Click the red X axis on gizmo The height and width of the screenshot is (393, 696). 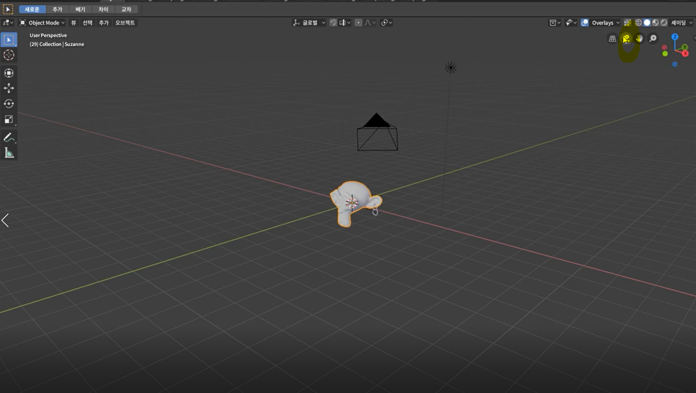pos(685,54)
